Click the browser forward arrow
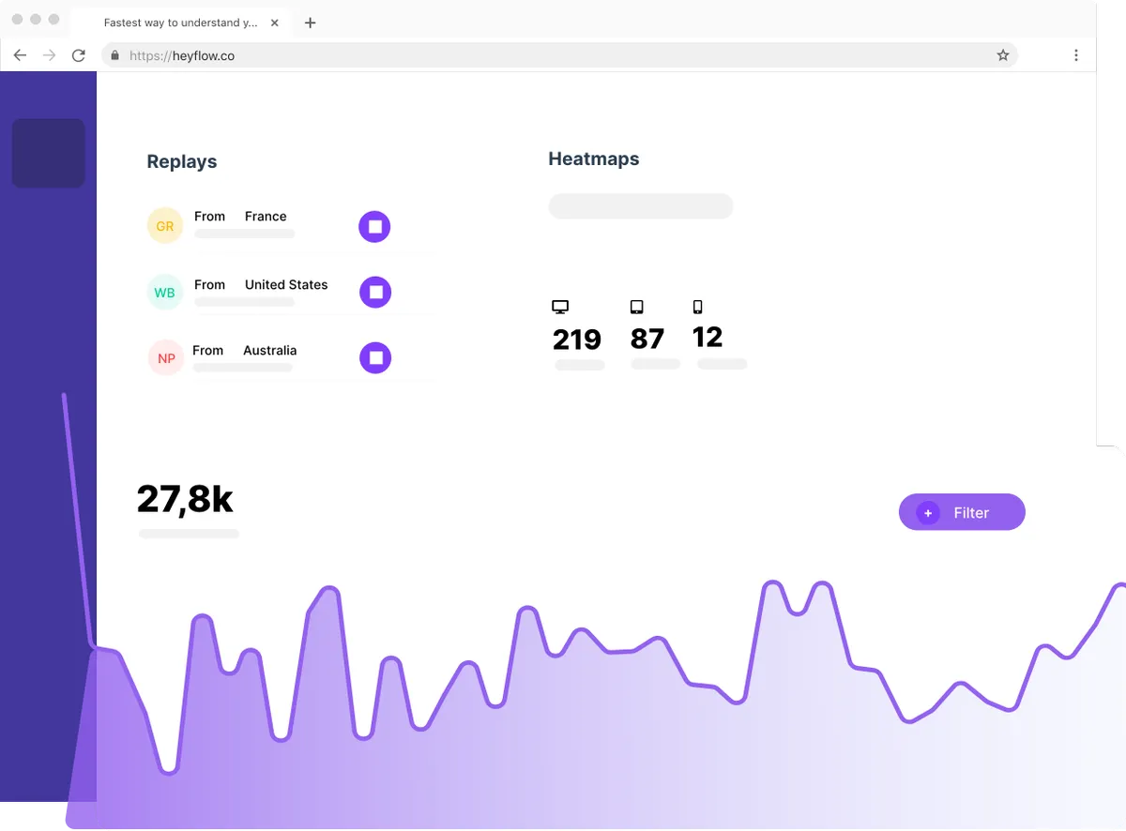This screenshot has width=1126, height=831. click(x=50, y=55)
